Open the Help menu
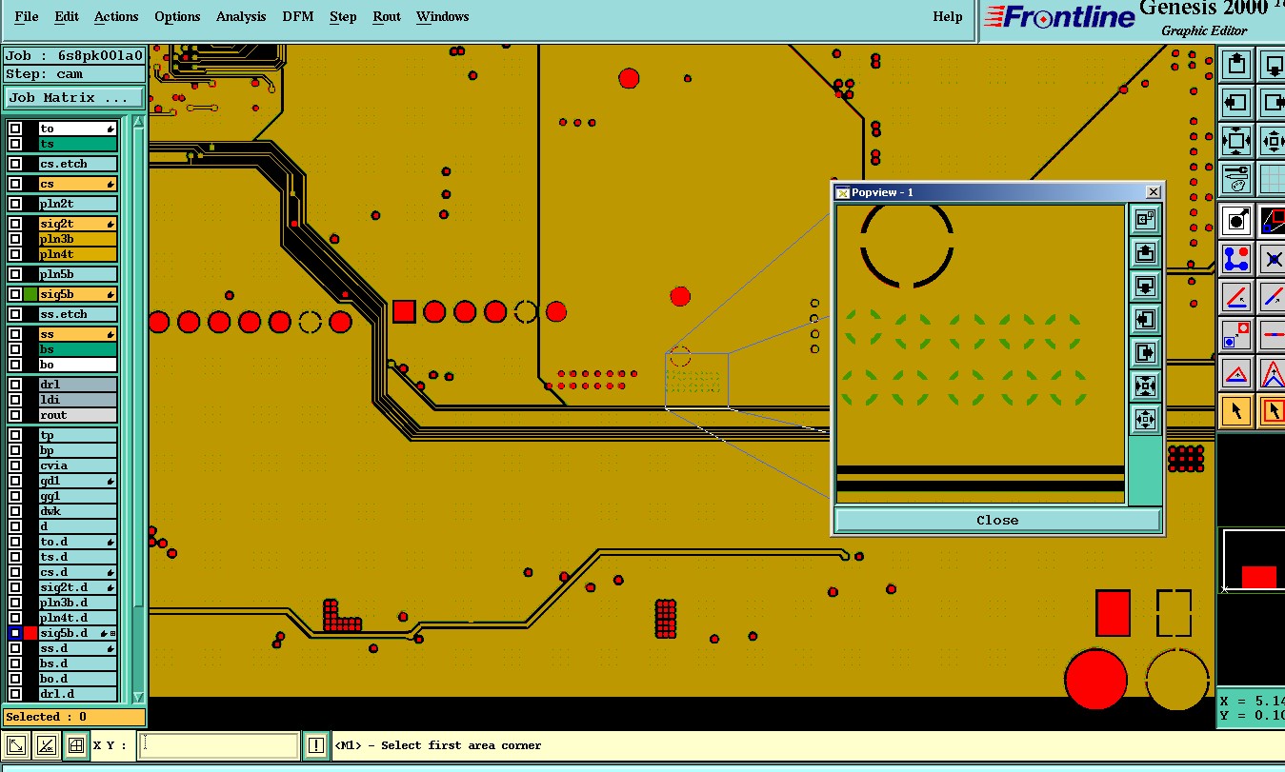 click(x=947, y=16)
